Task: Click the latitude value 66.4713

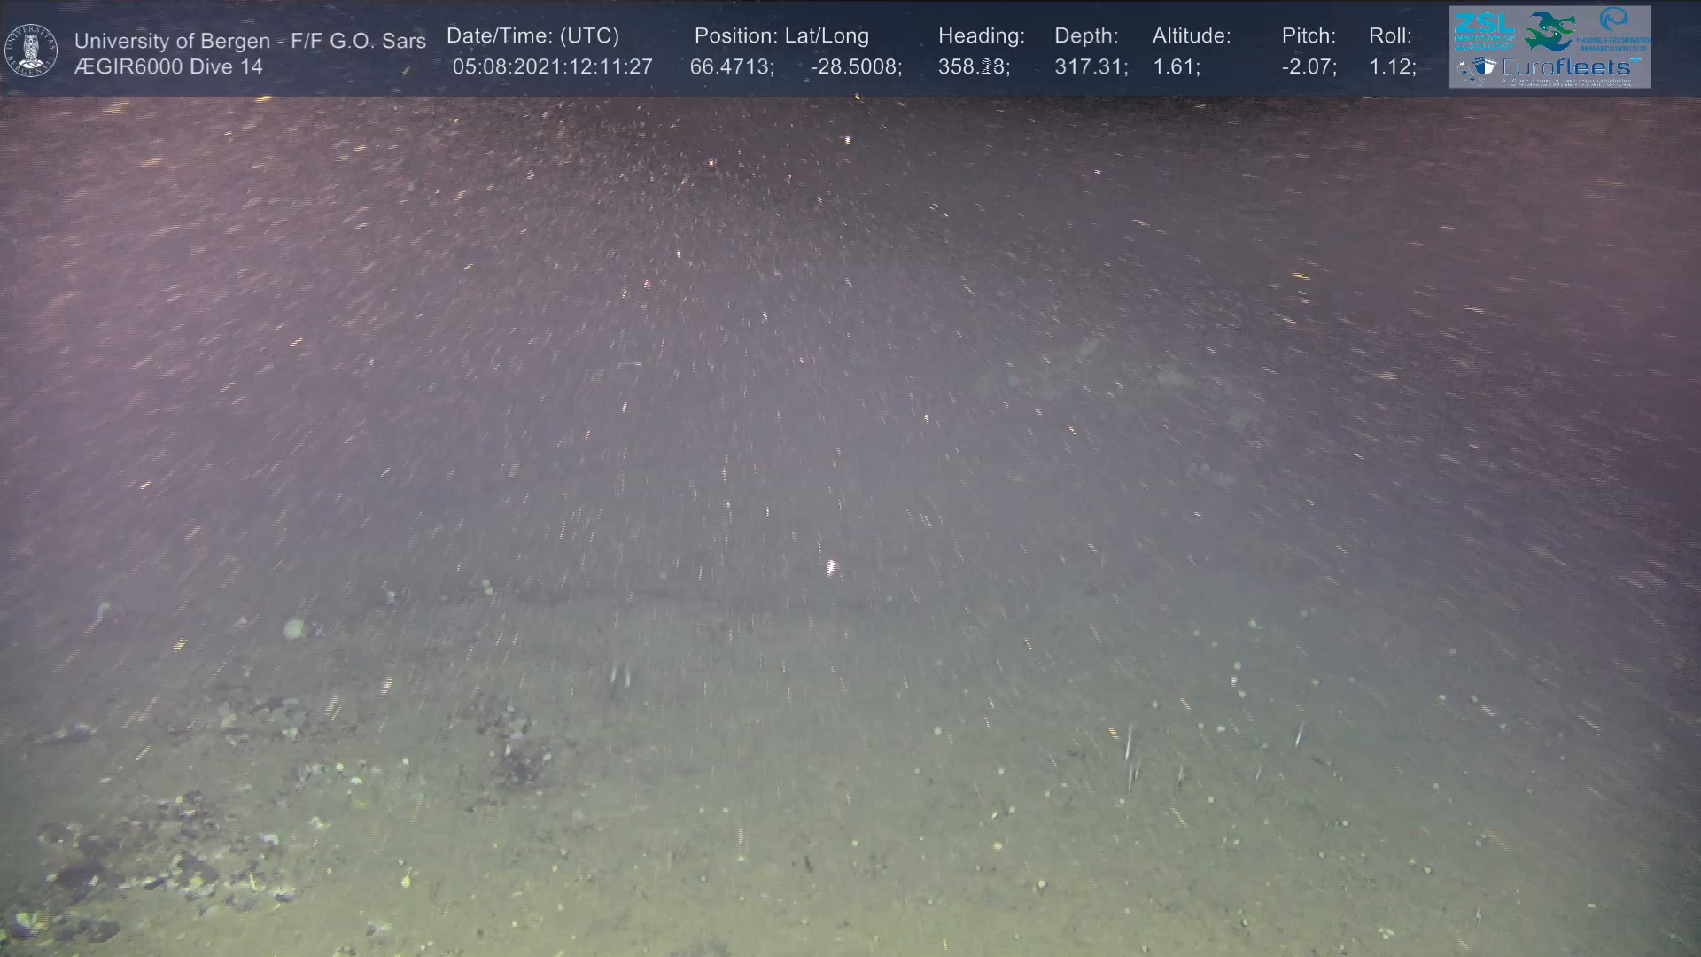Action: point(731,67)
